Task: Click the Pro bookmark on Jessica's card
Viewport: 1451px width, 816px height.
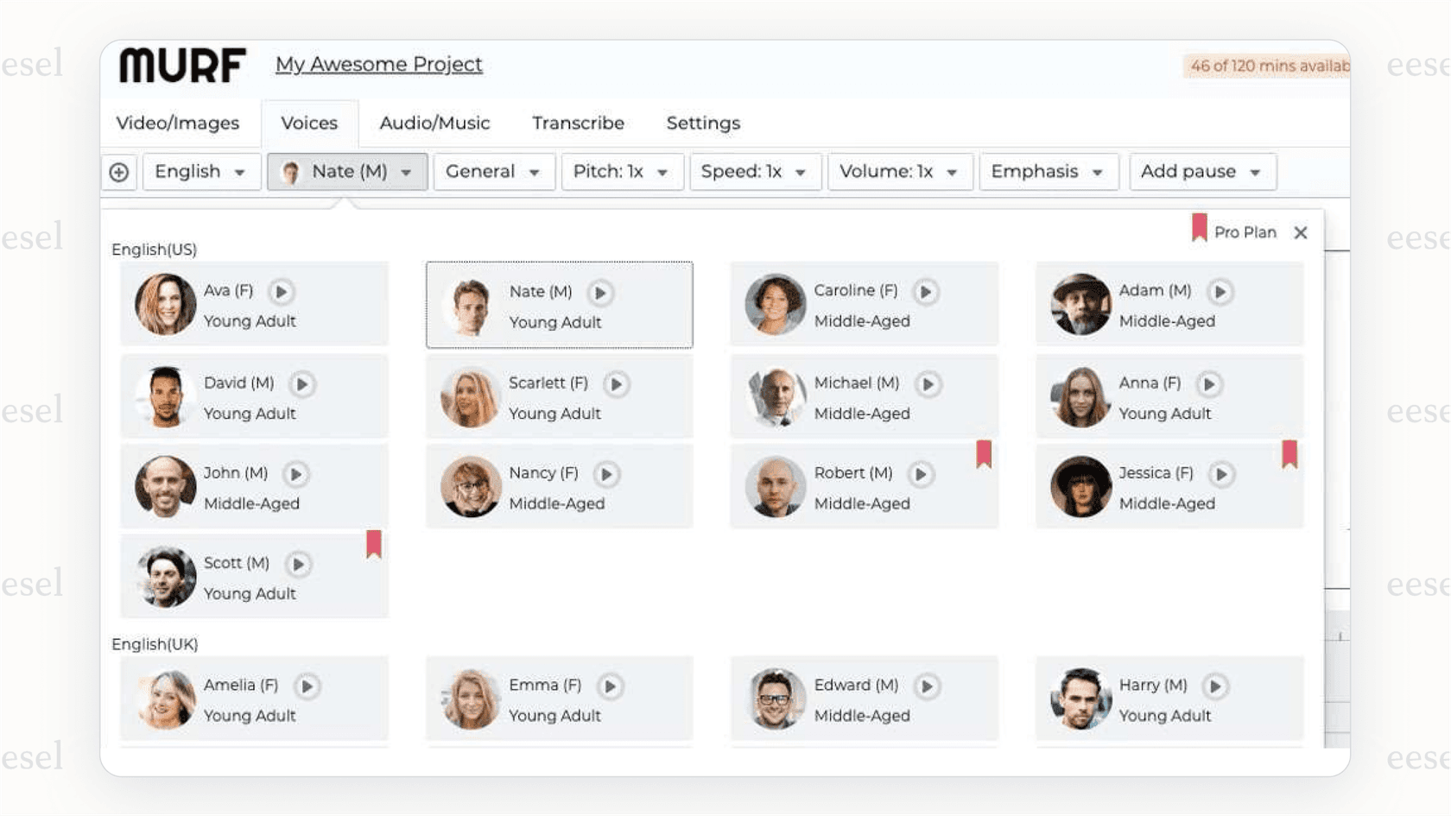Action: tap(1289, 453)
